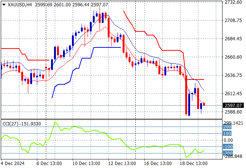The image size is (246, 168).
Task: Click the 16 Dec 13:00 time label
Action: [x=158, y=164]
